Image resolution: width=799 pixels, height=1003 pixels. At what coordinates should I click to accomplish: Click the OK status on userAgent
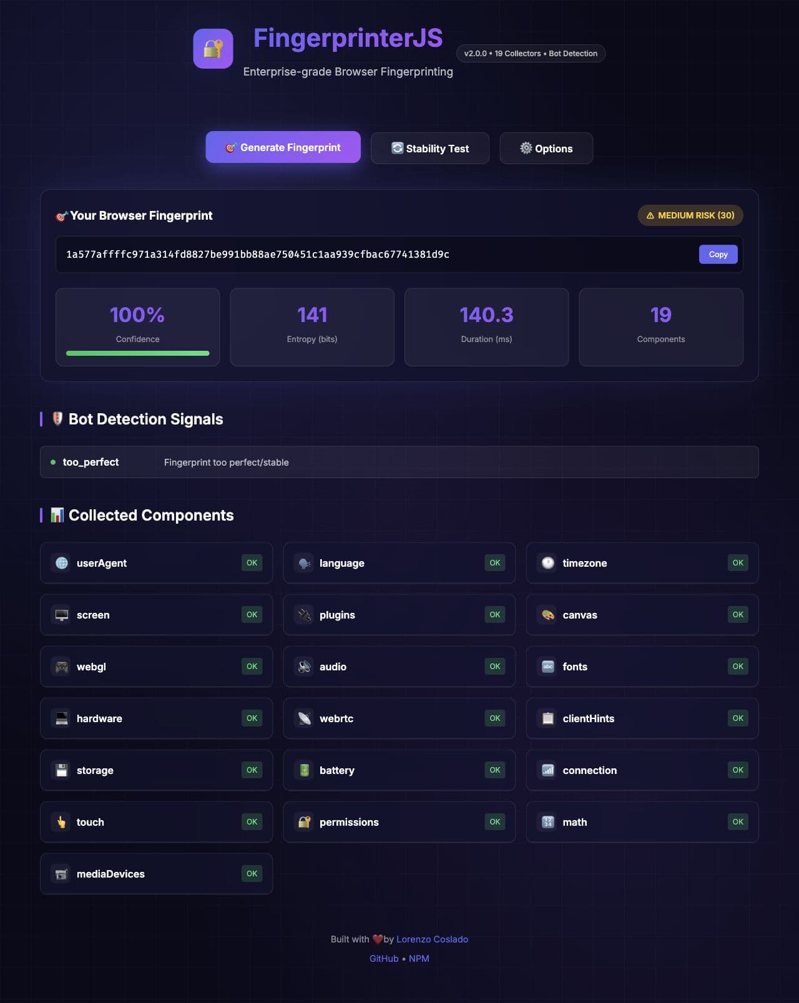252,563
